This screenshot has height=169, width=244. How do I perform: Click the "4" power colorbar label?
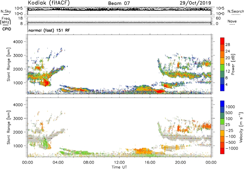(x=227, y=84)
